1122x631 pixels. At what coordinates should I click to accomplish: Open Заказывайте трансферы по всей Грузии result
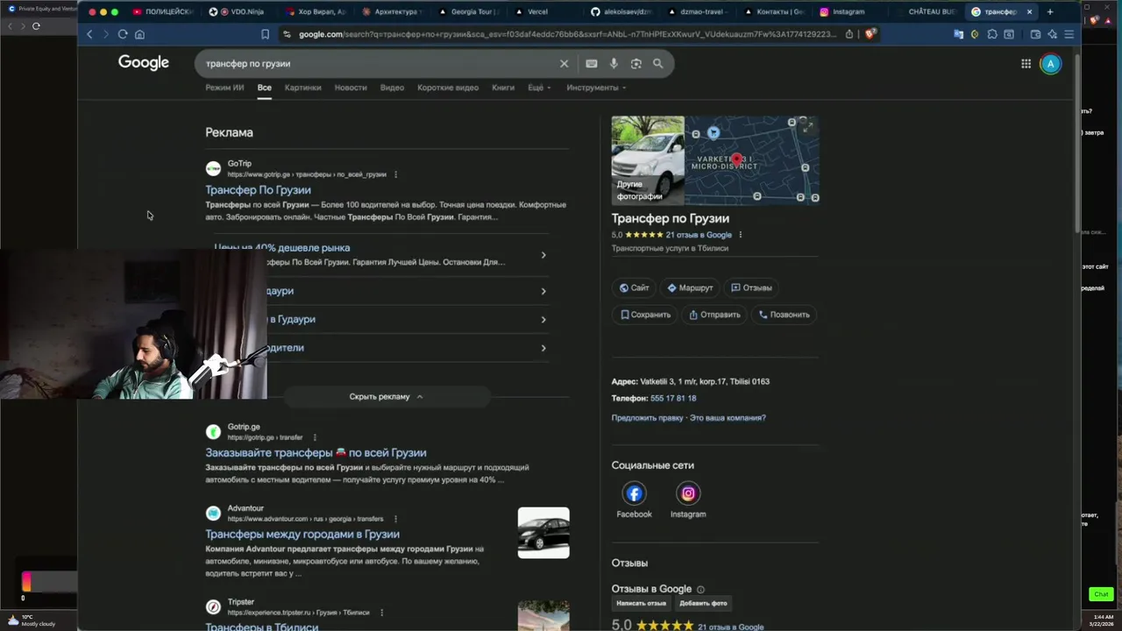click(x=316, y=453)
